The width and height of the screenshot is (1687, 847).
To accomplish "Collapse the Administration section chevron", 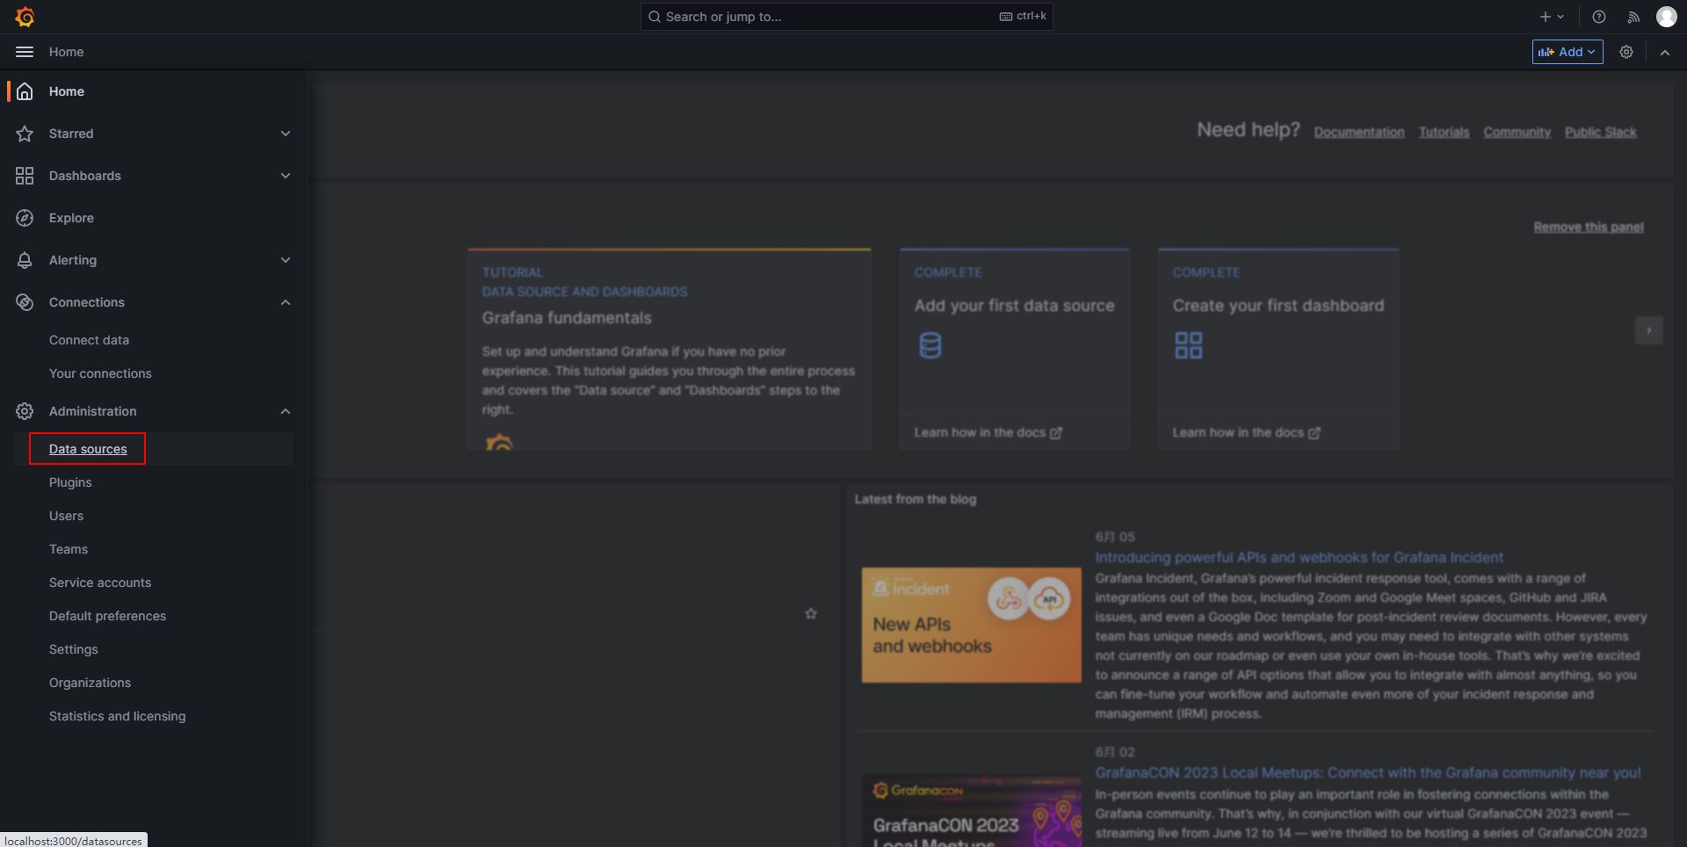I will point(286,411).
